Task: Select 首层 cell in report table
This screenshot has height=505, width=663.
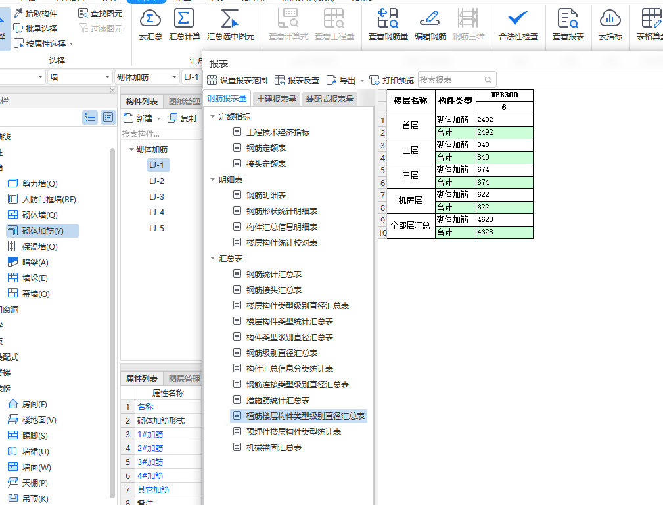Action: pyautogui.click(x=411, y=126)
